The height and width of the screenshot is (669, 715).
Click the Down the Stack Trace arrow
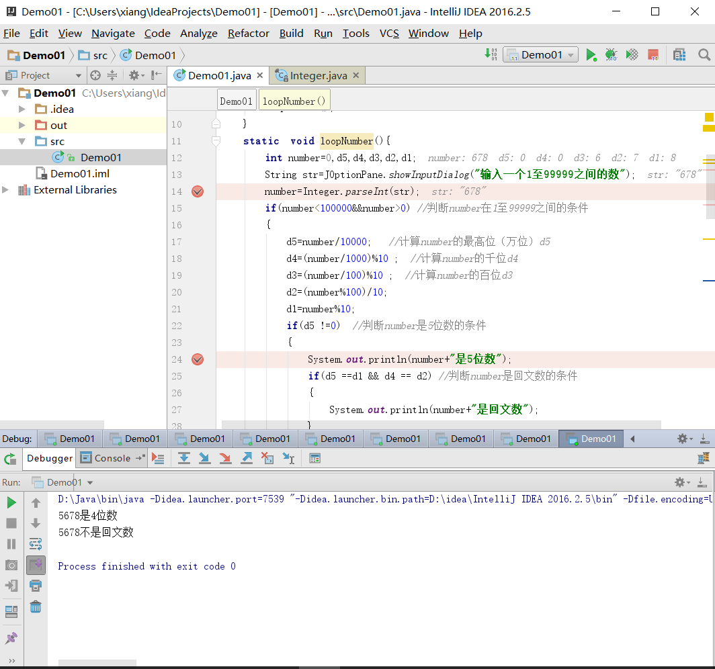(x=36, y=523)
